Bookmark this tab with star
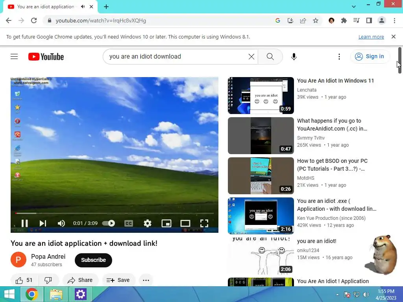 pos(316,20)
